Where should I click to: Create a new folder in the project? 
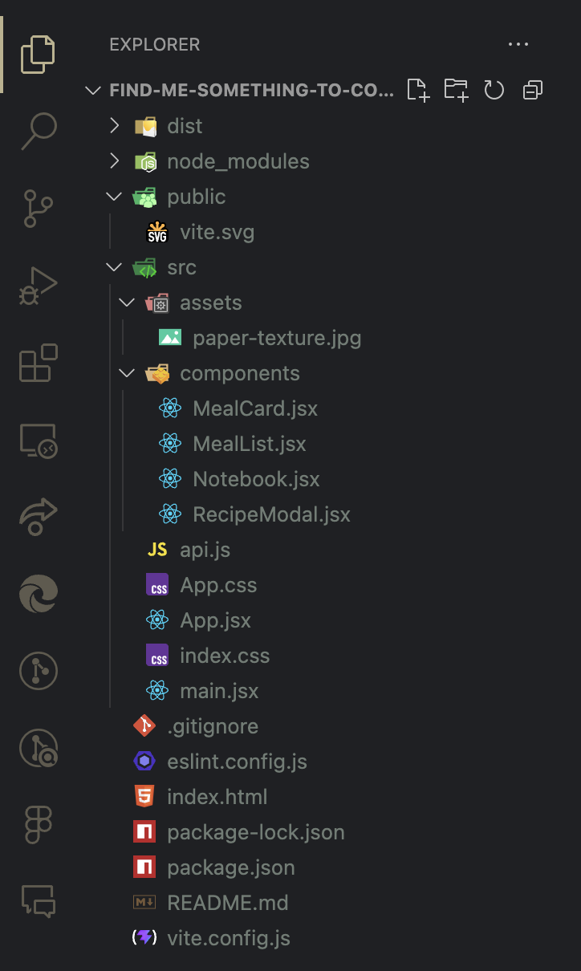pyautogui.click(x=455, y=90)
